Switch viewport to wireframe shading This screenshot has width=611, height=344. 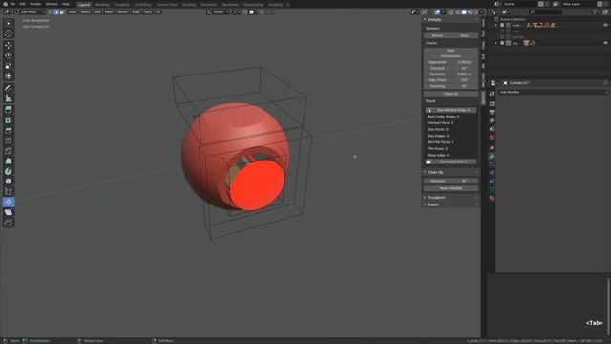point(458,12)
